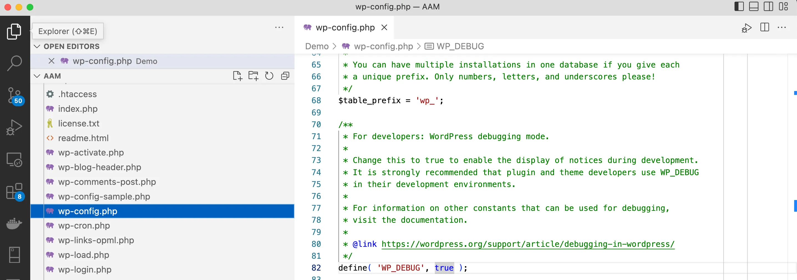This screenshot has width=797, height=280.
Task: Select Demo in the breadcrumb
Action: pyautogui.click(x=316, y=46)
